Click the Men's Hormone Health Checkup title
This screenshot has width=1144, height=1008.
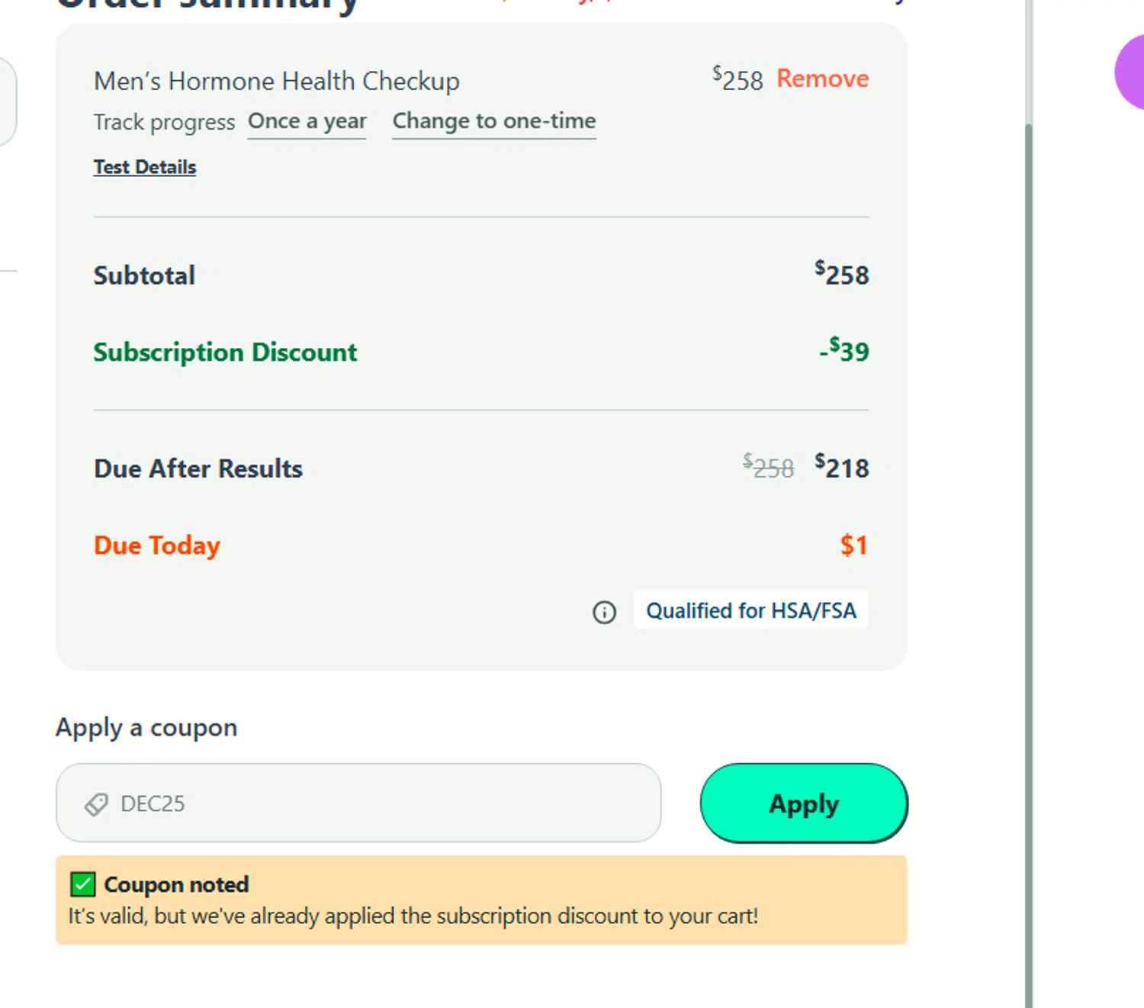(276, 81)
